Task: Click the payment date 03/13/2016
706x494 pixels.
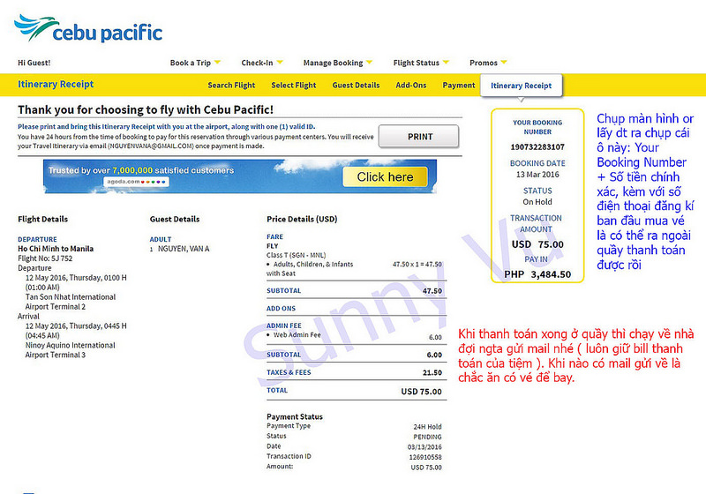Action: [424, 447]
